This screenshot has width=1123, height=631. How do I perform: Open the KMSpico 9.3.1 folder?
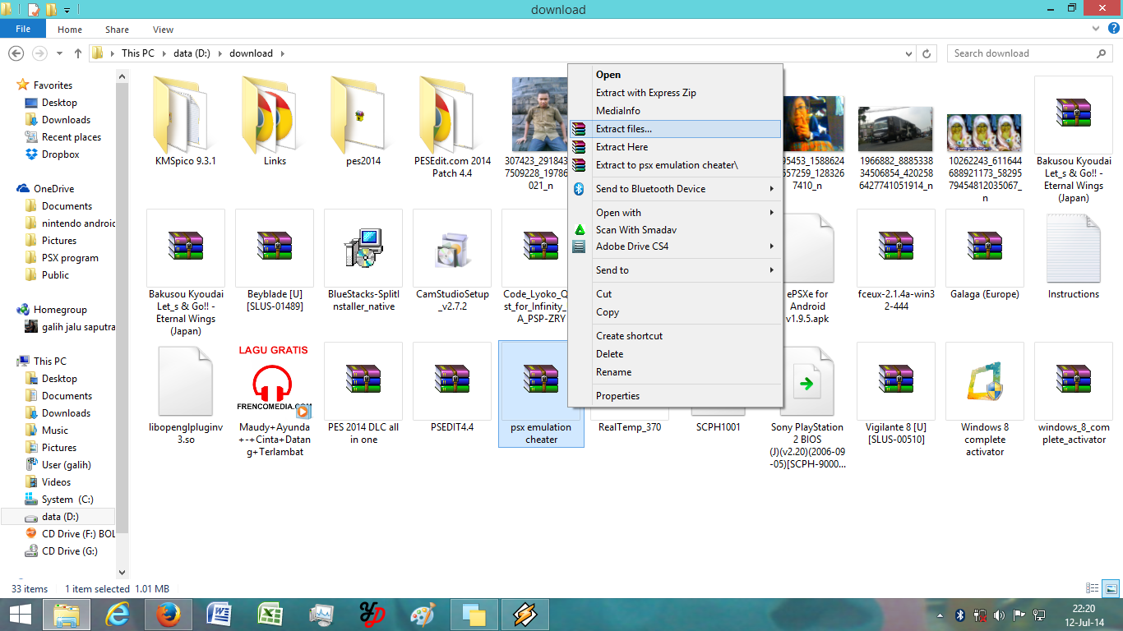tap(185, 121)
